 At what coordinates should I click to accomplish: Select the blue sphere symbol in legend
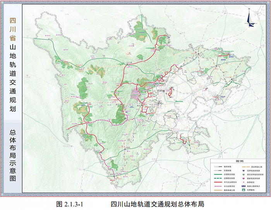243,170
